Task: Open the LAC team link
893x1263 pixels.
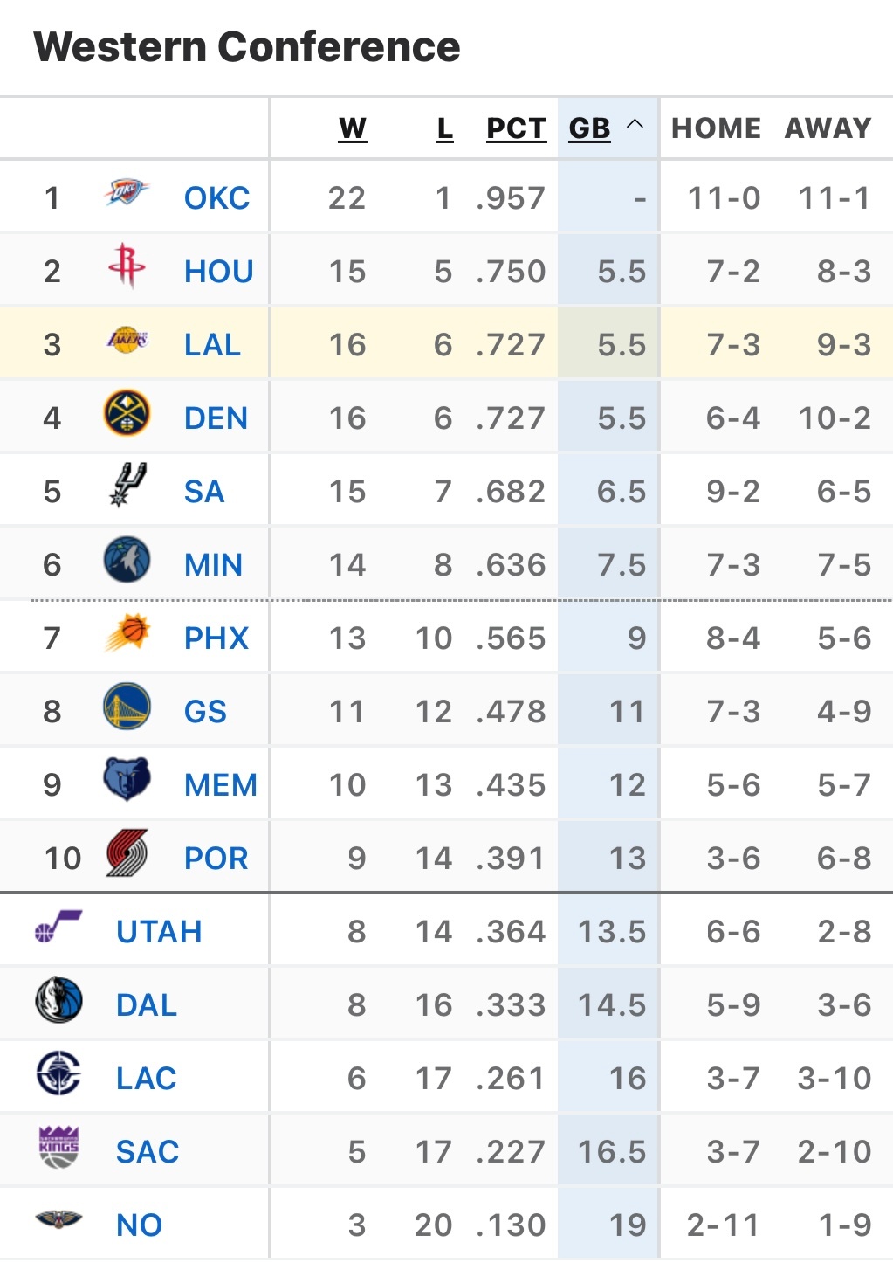Action: click(x=147, y=1079)
